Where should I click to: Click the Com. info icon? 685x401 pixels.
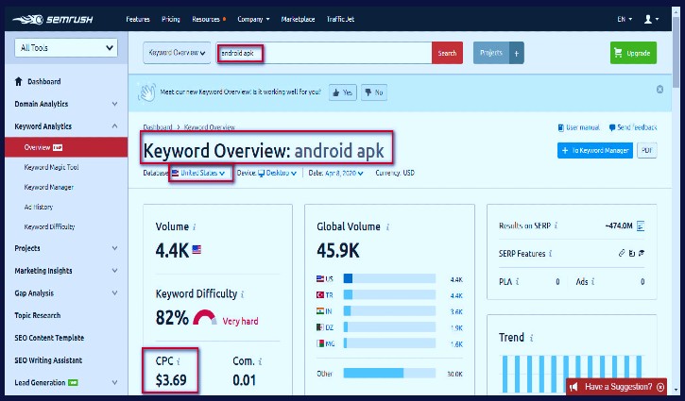click(x=260, y=361)
